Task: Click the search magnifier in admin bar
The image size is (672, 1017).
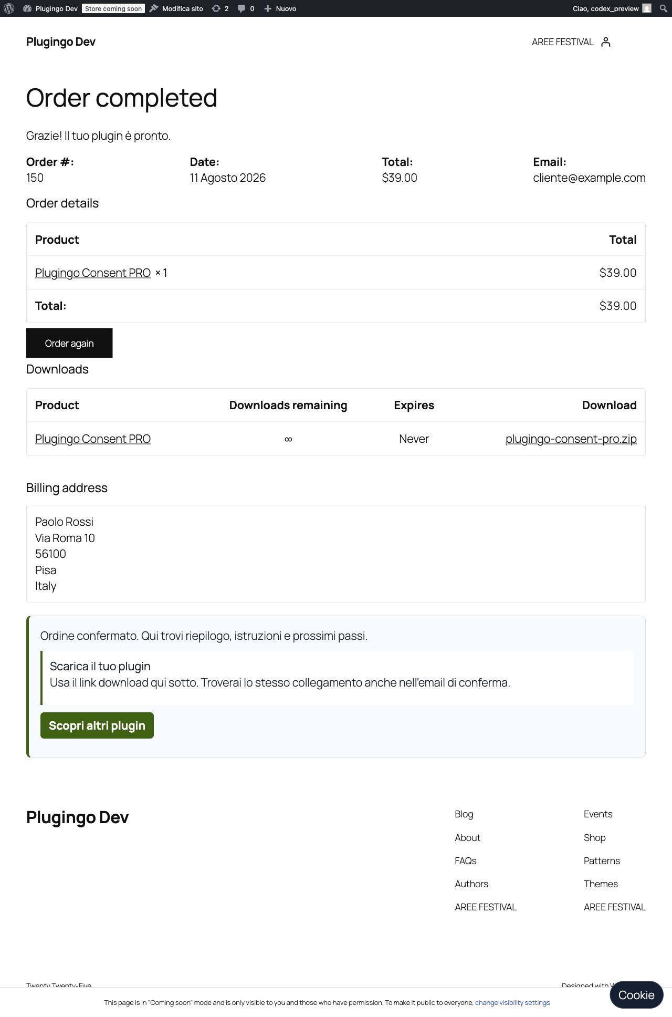Action: 663,8
